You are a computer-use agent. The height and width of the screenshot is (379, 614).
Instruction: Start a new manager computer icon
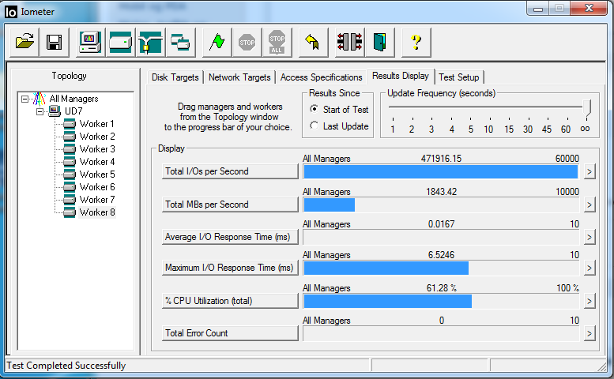point(90,42)
